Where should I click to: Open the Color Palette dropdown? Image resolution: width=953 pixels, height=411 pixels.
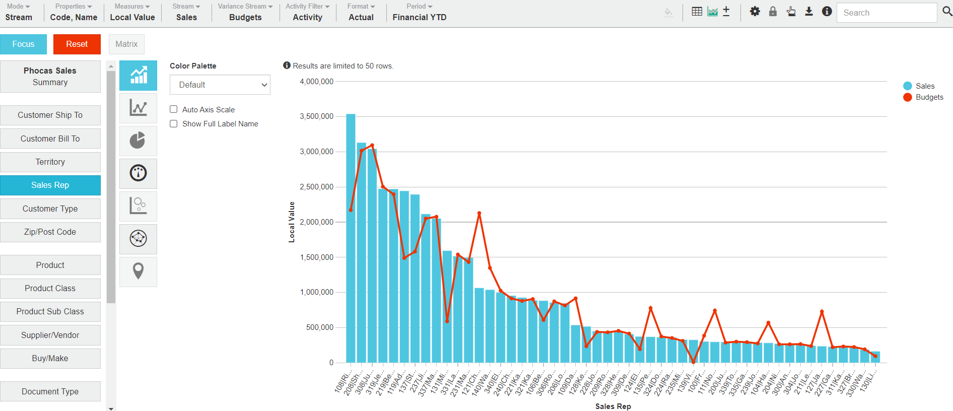click(220, 85)
